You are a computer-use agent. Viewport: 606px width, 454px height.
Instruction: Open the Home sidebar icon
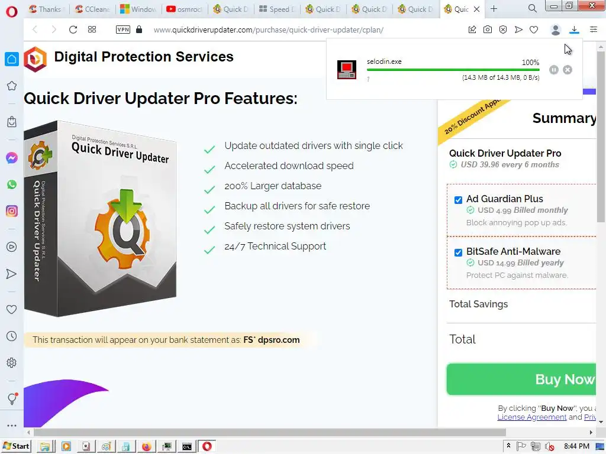[x=12, y=59]
